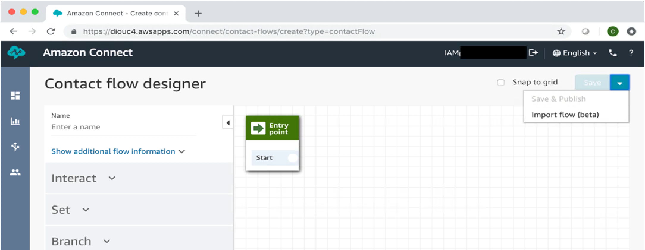Expand the Interact block group
This screenshot has height=250, width=645.
[x=139, y=178]
